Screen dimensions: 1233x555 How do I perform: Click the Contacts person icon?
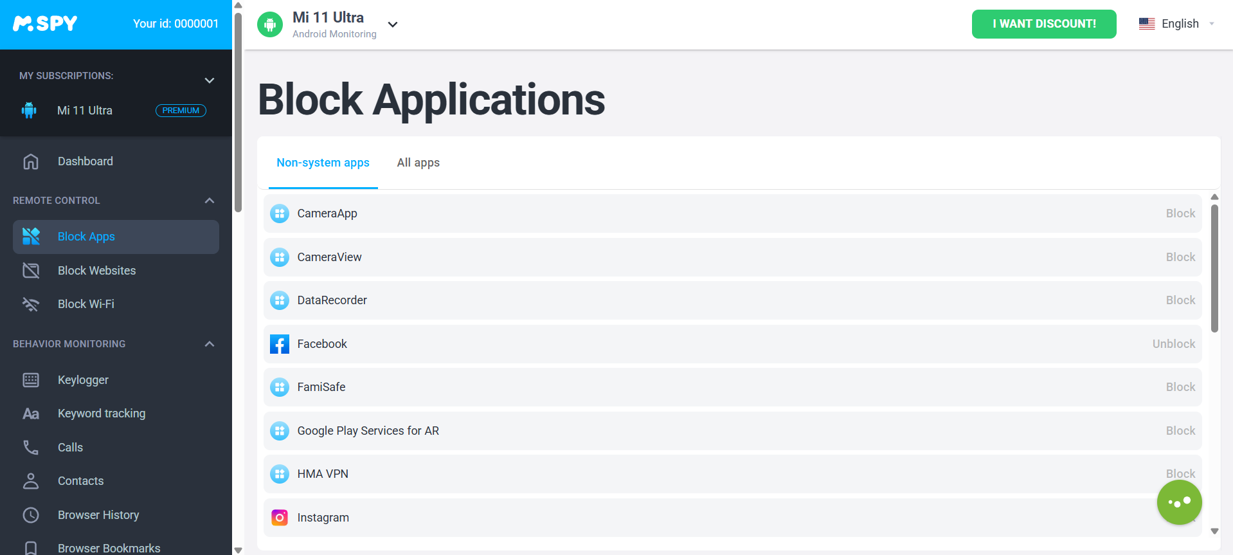tap(31, 481)
